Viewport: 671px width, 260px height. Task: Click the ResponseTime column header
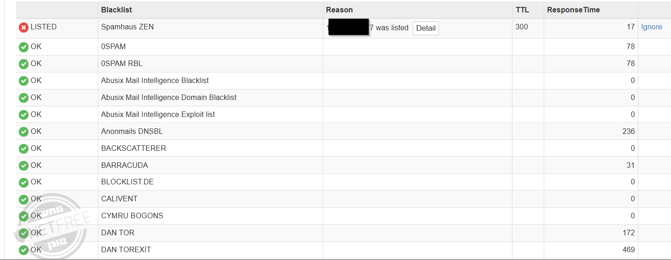tap(573, 10)
